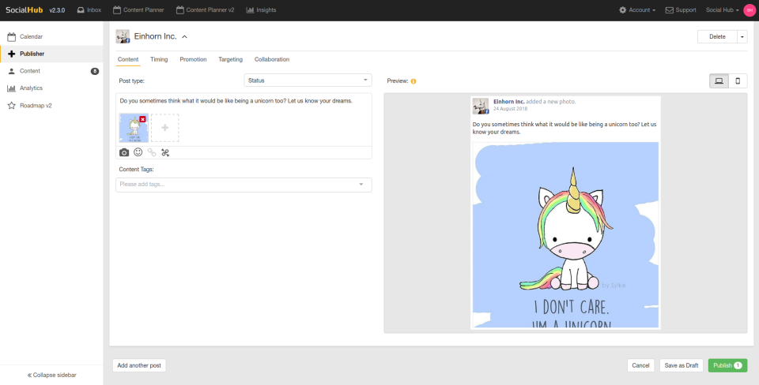Switch to the Timing tab

click(x=159, y=59)
